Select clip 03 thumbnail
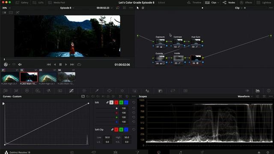Viewport: 274px width, 154px height. tap(48, 77)
